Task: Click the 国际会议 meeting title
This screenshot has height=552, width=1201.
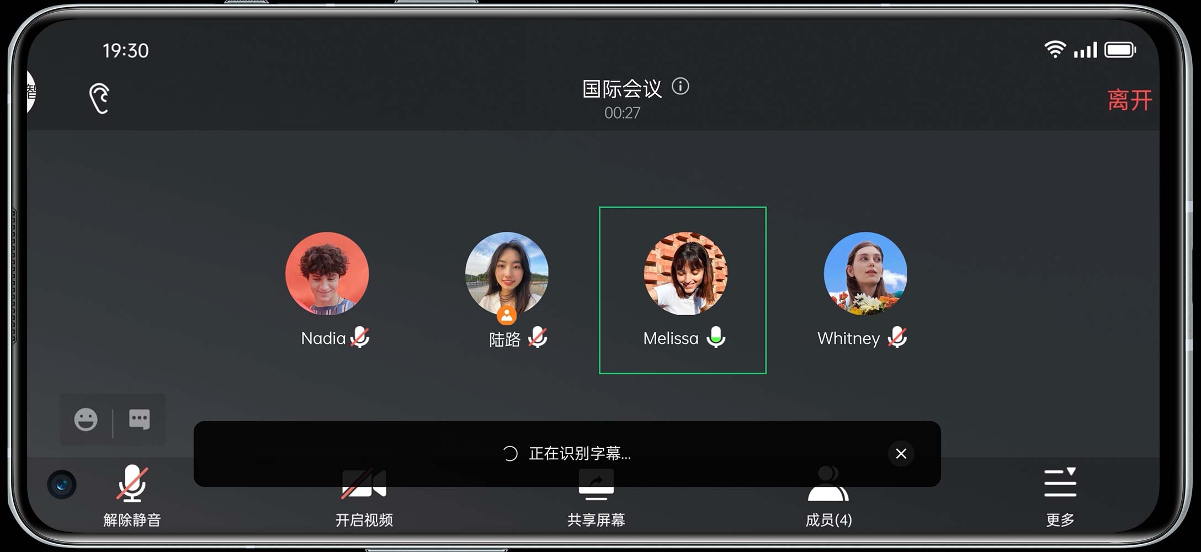Action: pyautogui.click(x=621, y=88)
